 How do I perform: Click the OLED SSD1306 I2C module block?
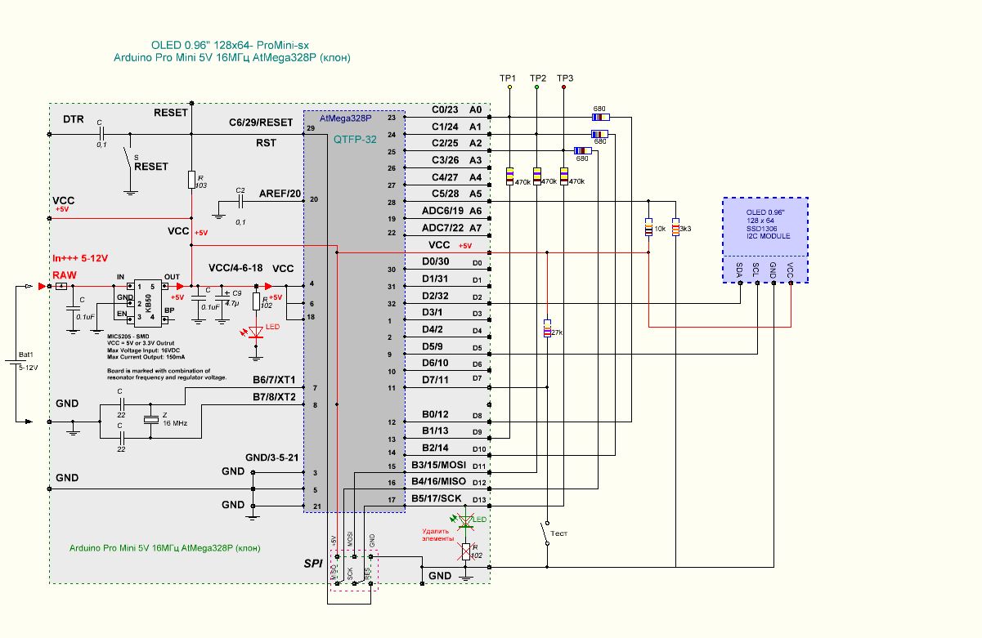(x=765, y=240)
